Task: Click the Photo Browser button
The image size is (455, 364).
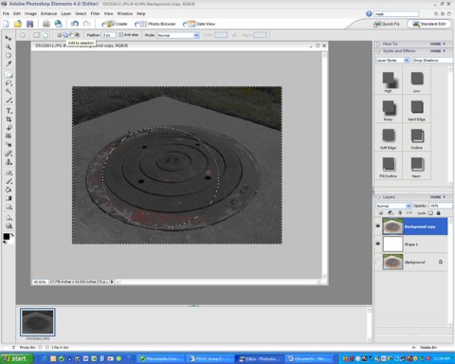Action: click(x=155, y=24)
